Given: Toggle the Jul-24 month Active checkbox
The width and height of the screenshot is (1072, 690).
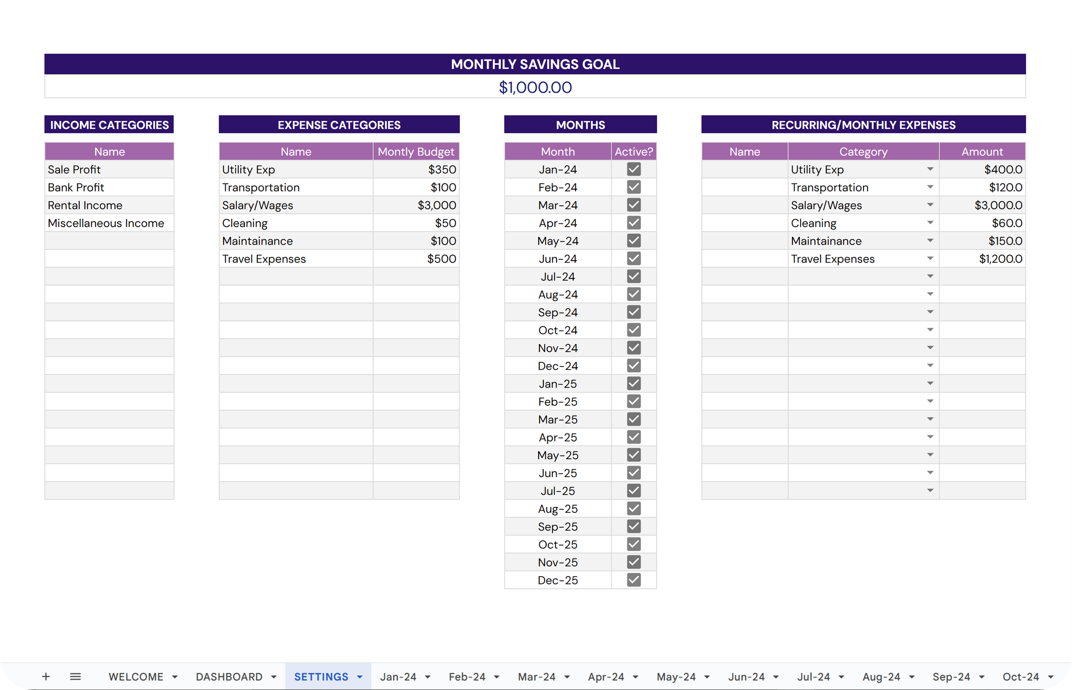Looking at the screenshot, I should point(634,277).
